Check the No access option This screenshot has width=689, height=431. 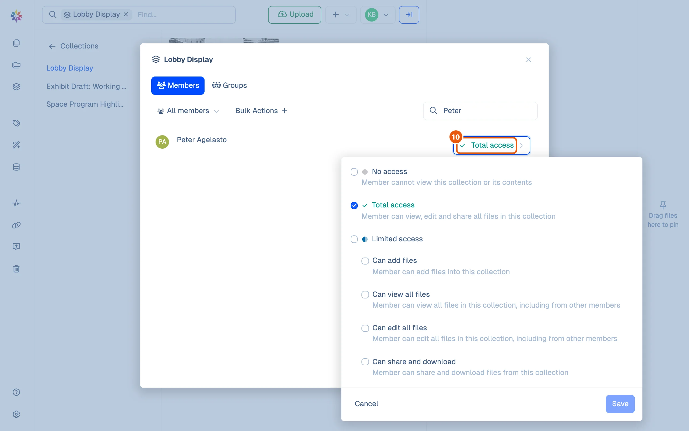coord(354,172)
